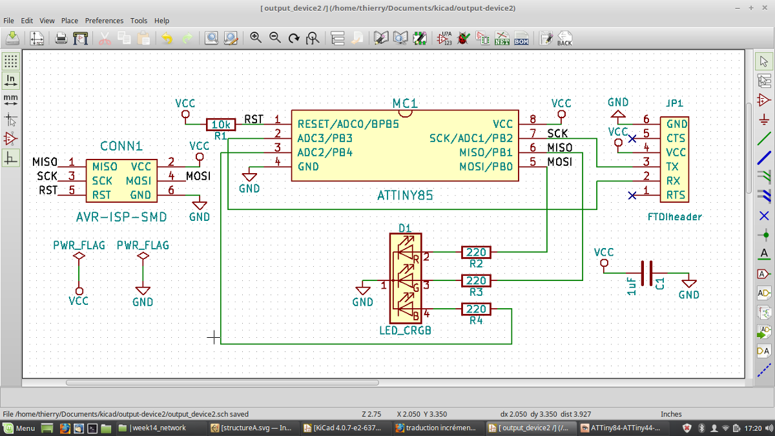The image size is (775, 436).
Task: Click the plot schematic icon
Action: [x=81, y=38]
